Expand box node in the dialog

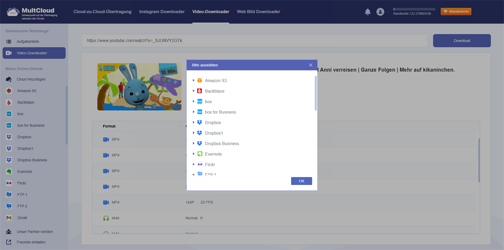(194, 102)
